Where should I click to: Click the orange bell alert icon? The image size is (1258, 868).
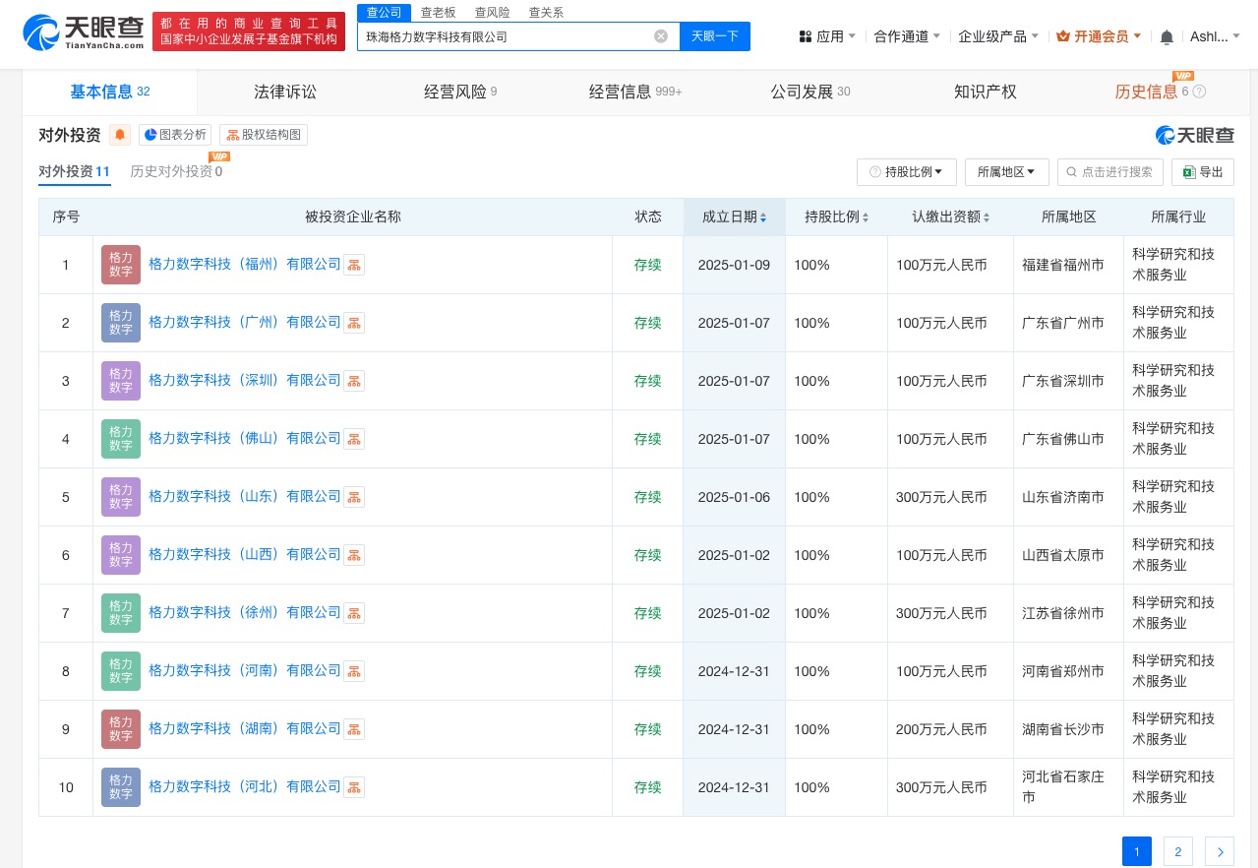tap(120, 135)
